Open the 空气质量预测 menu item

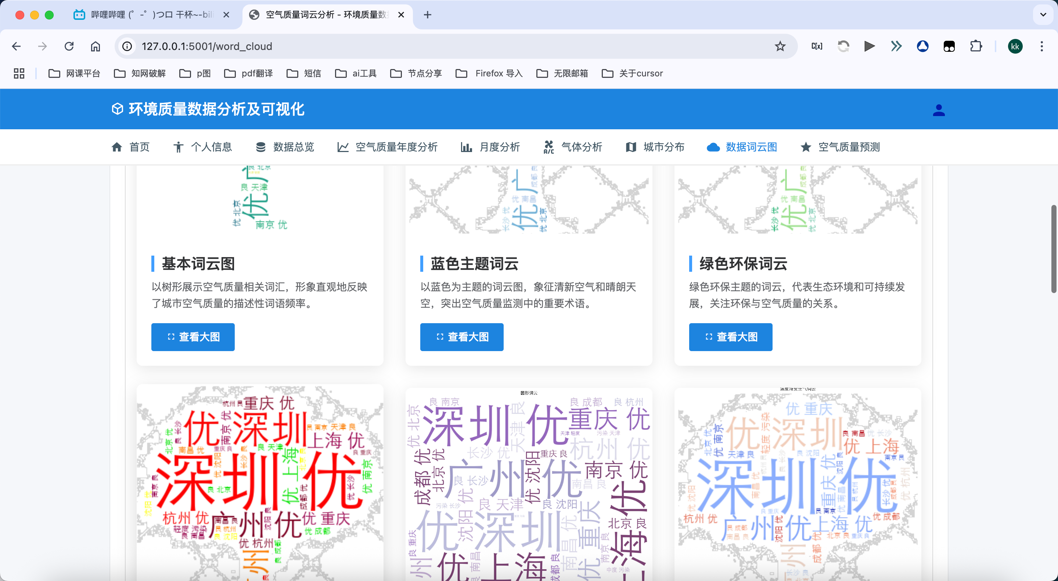click(x=840, y=147)
